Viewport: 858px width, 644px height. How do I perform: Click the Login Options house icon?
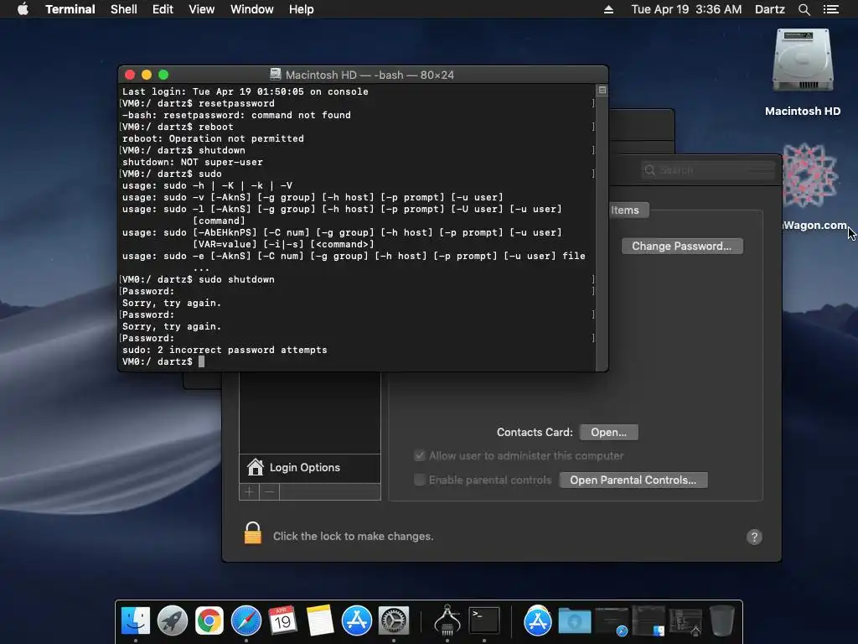pos(255,467)
